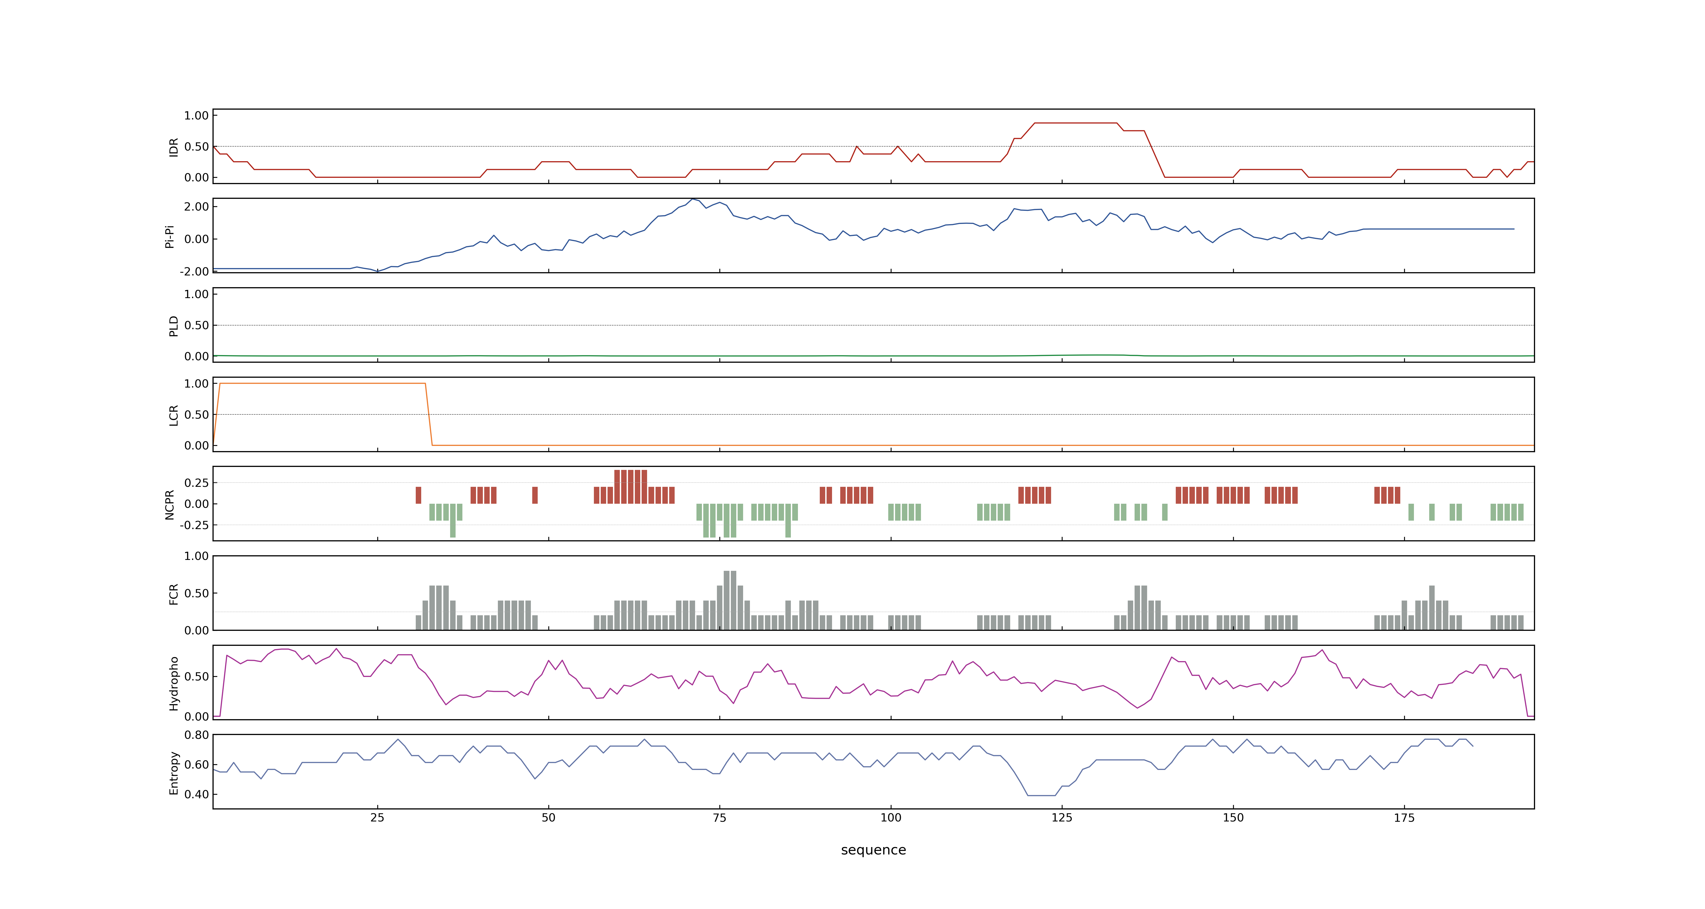Select x-axis tick label '25'
This screenshot has height=909, width=1705.
(x=377, y=818)
